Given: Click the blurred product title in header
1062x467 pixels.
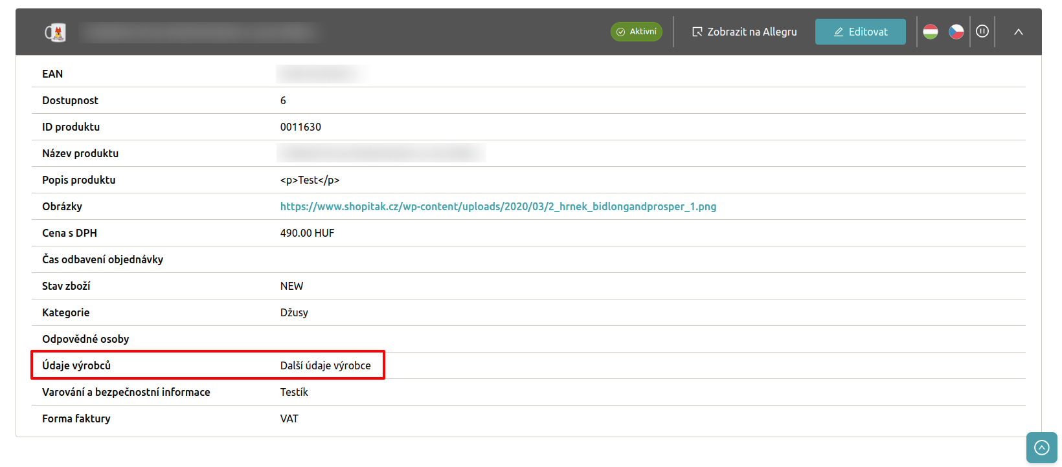Looking at the screenshot, I should pos(199,32).
